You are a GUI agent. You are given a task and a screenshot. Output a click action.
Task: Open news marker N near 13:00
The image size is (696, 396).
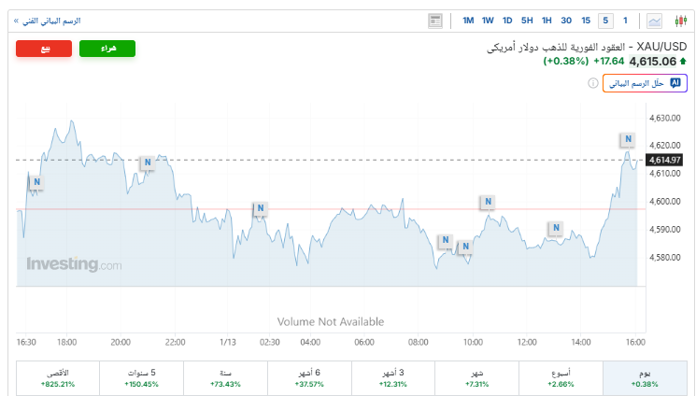point(556,227)
